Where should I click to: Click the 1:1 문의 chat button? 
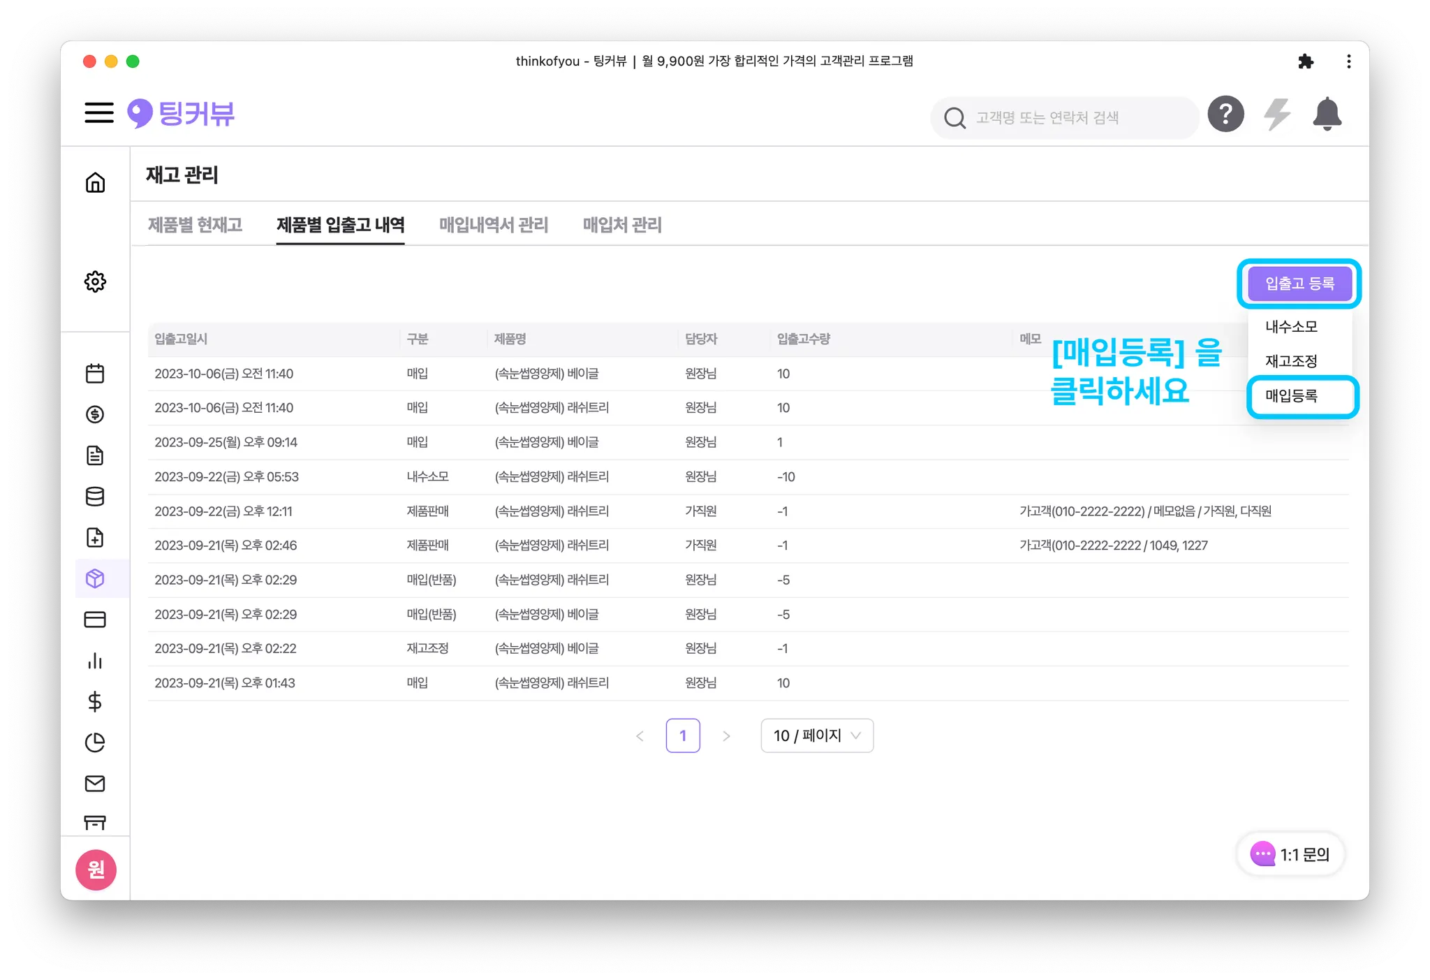point(1290,854)
